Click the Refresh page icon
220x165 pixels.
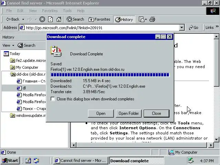[51, 19]
